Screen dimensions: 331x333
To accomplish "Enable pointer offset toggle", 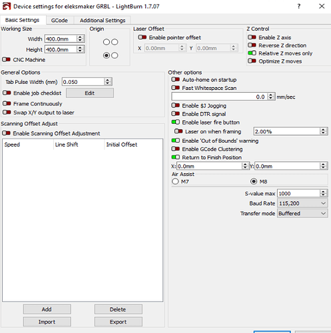I will tap(142, 37).
